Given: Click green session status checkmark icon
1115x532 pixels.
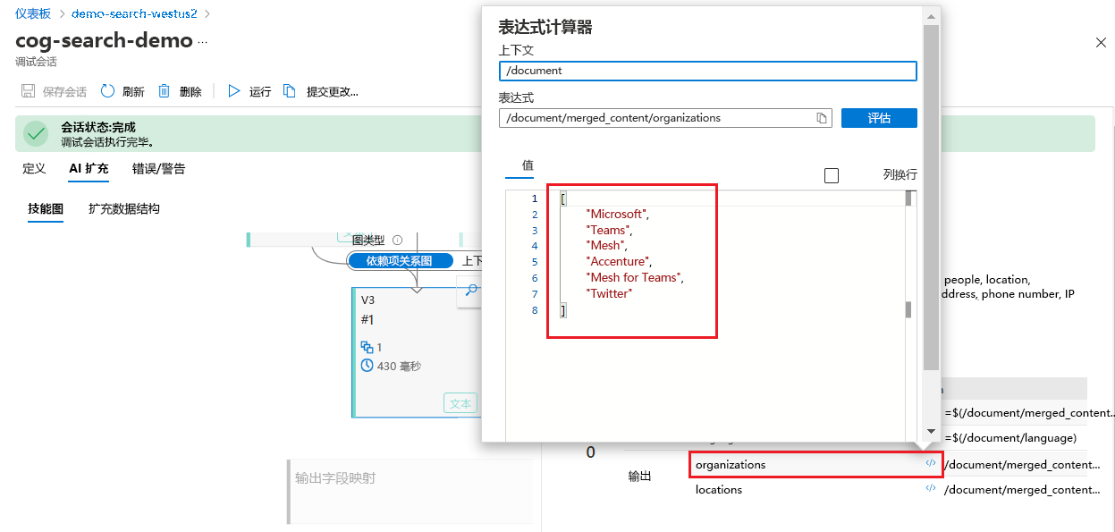Looking at the screenshot, I should point(37,134).
